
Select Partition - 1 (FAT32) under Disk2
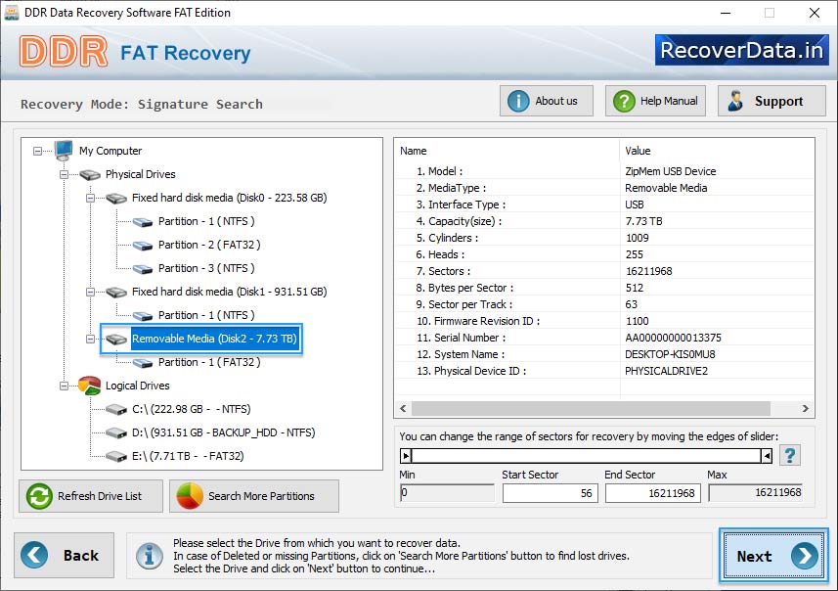click(209, 363)
